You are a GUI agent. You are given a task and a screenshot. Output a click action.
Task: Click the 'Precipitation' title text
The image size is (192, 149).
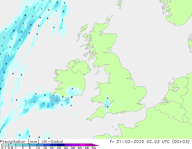pos(13,142)
